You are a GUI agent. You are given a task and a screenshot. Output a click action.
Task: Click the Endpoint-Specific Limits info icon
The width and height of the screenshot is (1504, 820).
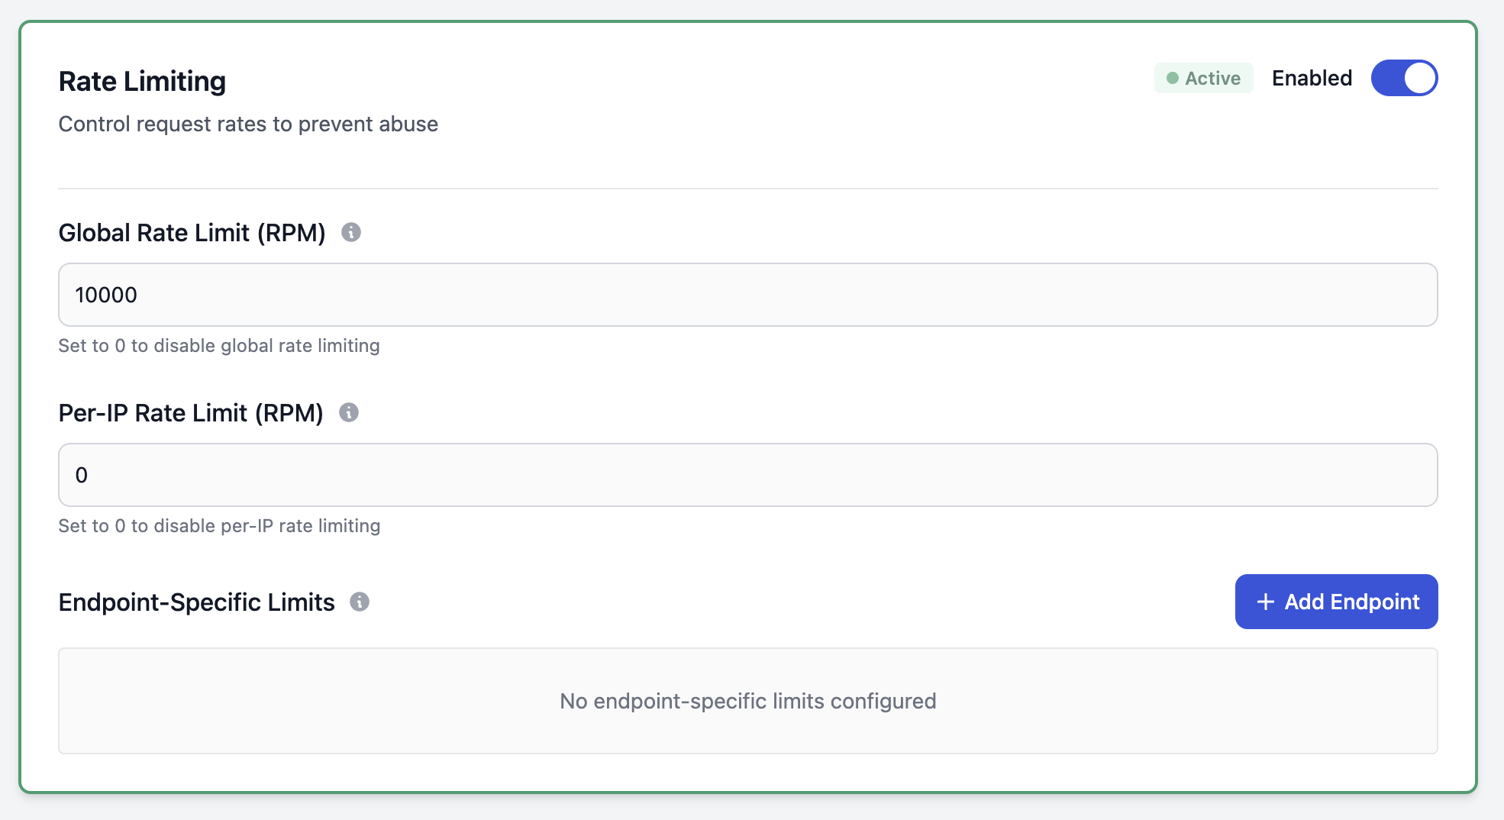[x=361, y=602]
